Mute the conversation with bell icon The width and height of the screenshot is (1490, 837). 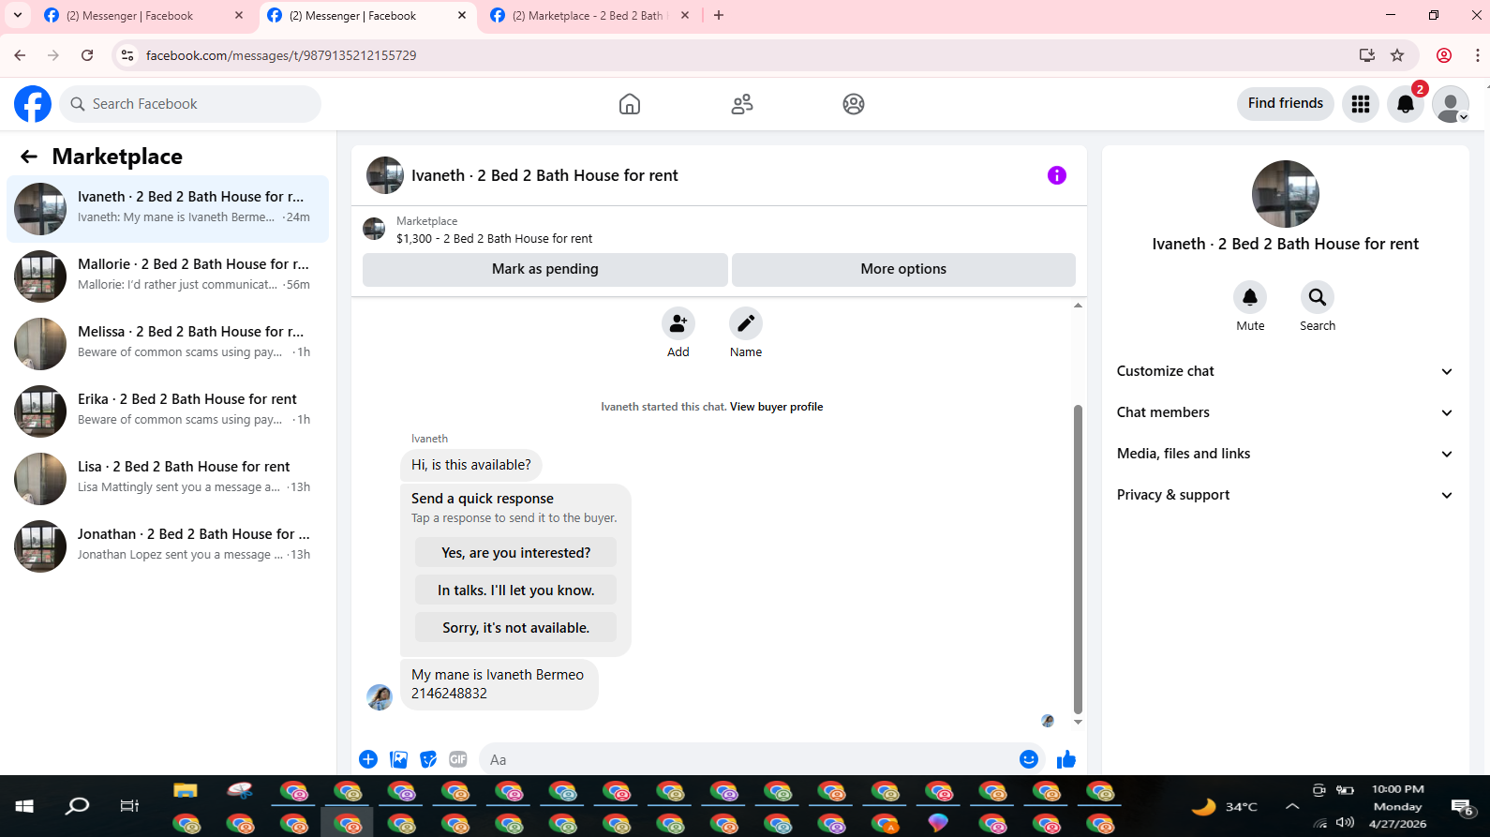(x=1250, y=298)
